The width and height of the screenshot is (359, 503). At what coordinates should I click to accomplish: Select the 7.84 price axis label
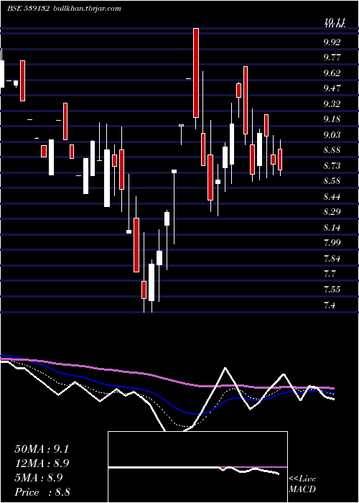pyautogui.click(x=332, y=259)
